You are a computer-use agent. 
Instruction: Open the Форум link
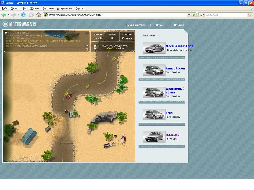[160, 25]
